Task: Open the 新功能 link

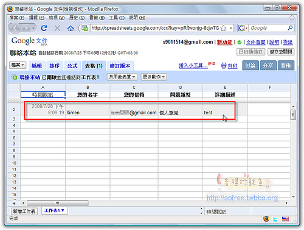Action: click(224, 42)
